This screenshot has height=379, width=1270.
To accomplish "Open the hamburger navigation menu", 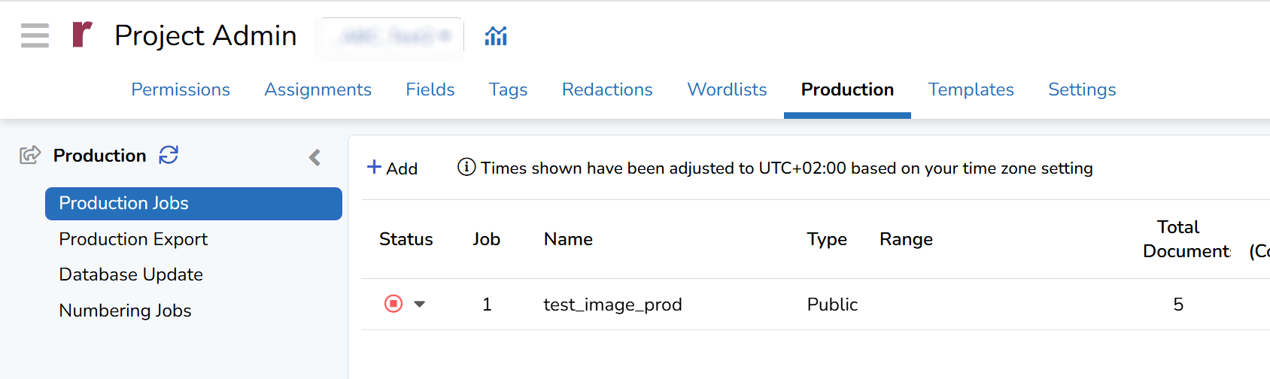I will (x=35, y=35).
